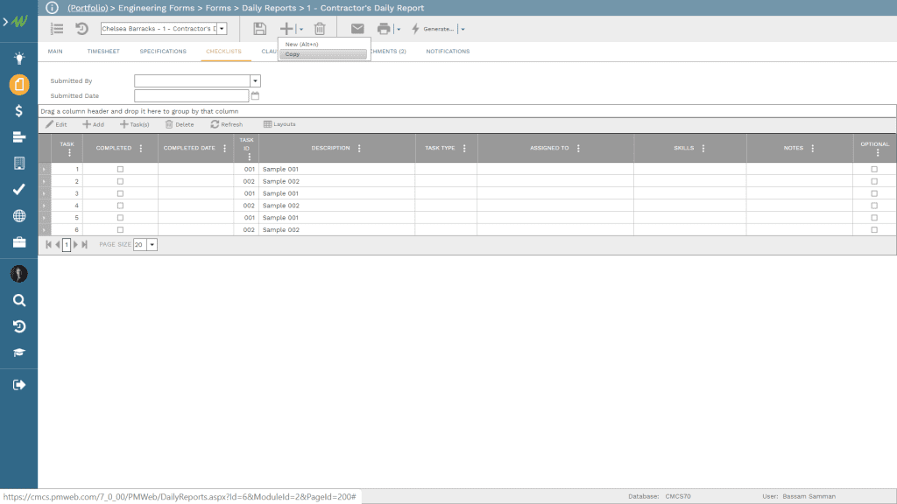Print using the printer icon
This screenshot has height=504, width=897.
point(384,29)
